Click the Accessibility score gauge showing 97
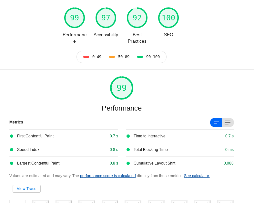This screenshot has width=254, height=203. coord(106,18)
